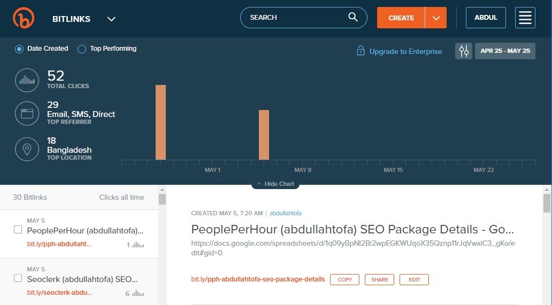This screenshot has height=305, width=552.
Task: Click the bitlinks list scrollbar thumb
Action: coord(162,199)
